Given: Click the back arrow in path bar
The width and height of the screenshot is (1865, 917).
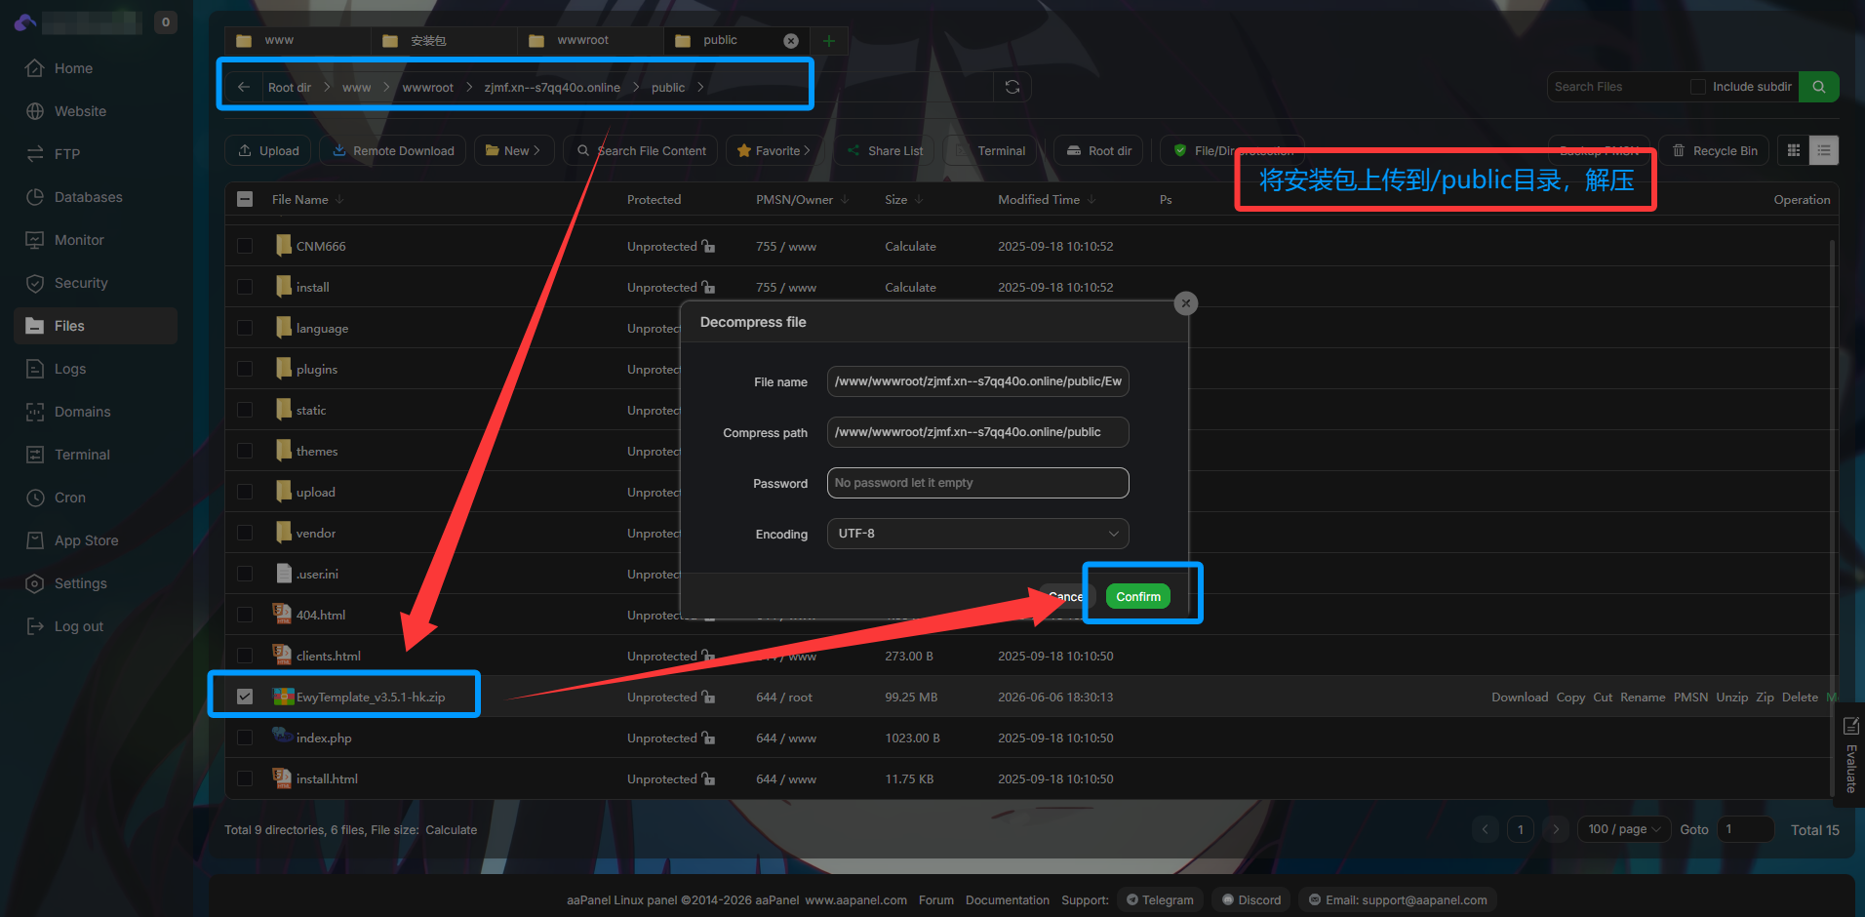Looking at the screenshot, I should (x=244, y=87).
